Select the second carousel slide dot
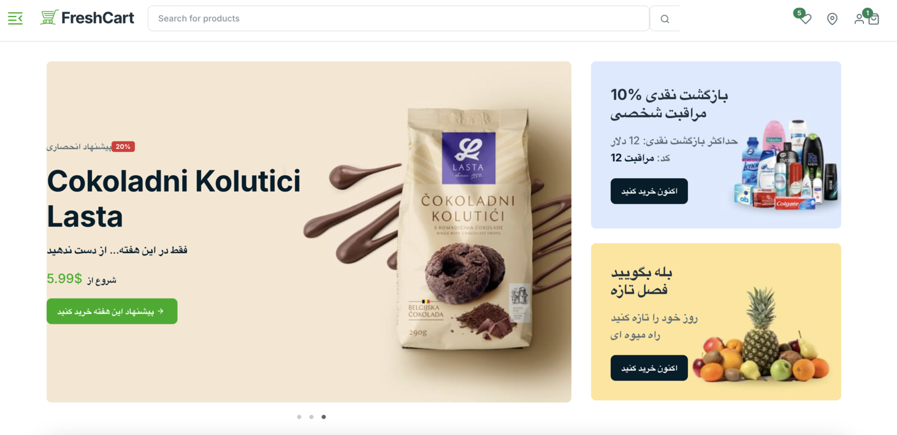Viewport: 897px width, 435px height. (311, 417)
